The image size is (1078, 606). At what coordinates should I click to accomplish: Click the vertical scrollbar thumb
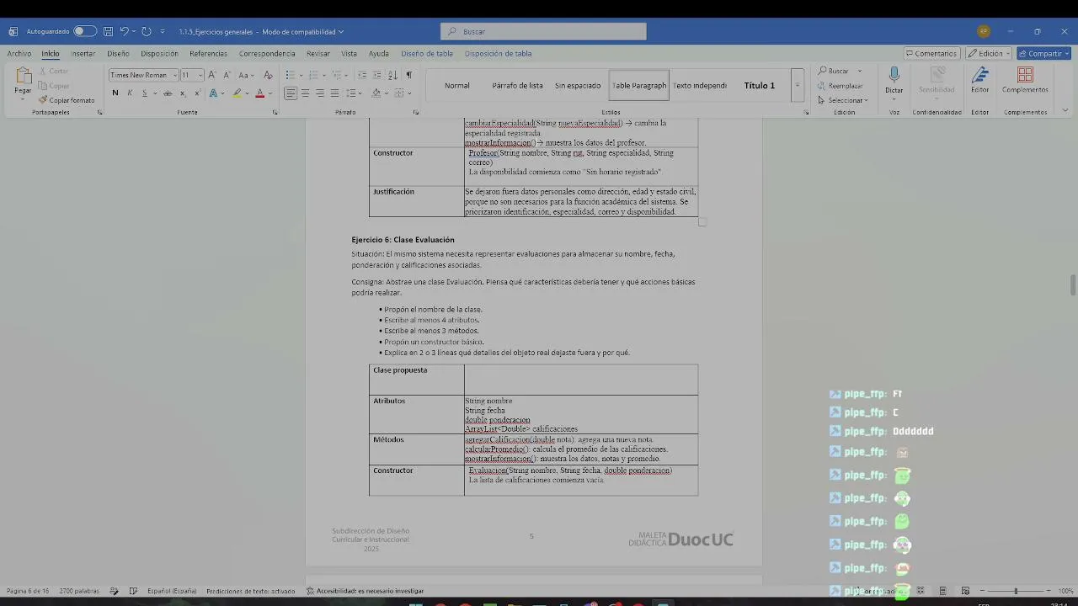pos(1073,284)
